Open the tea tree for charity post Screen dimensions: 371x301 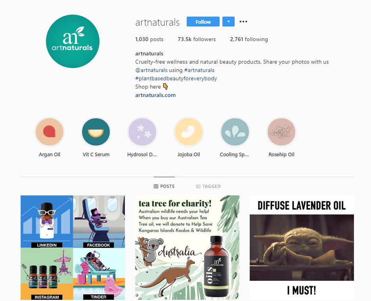point(187,248)
